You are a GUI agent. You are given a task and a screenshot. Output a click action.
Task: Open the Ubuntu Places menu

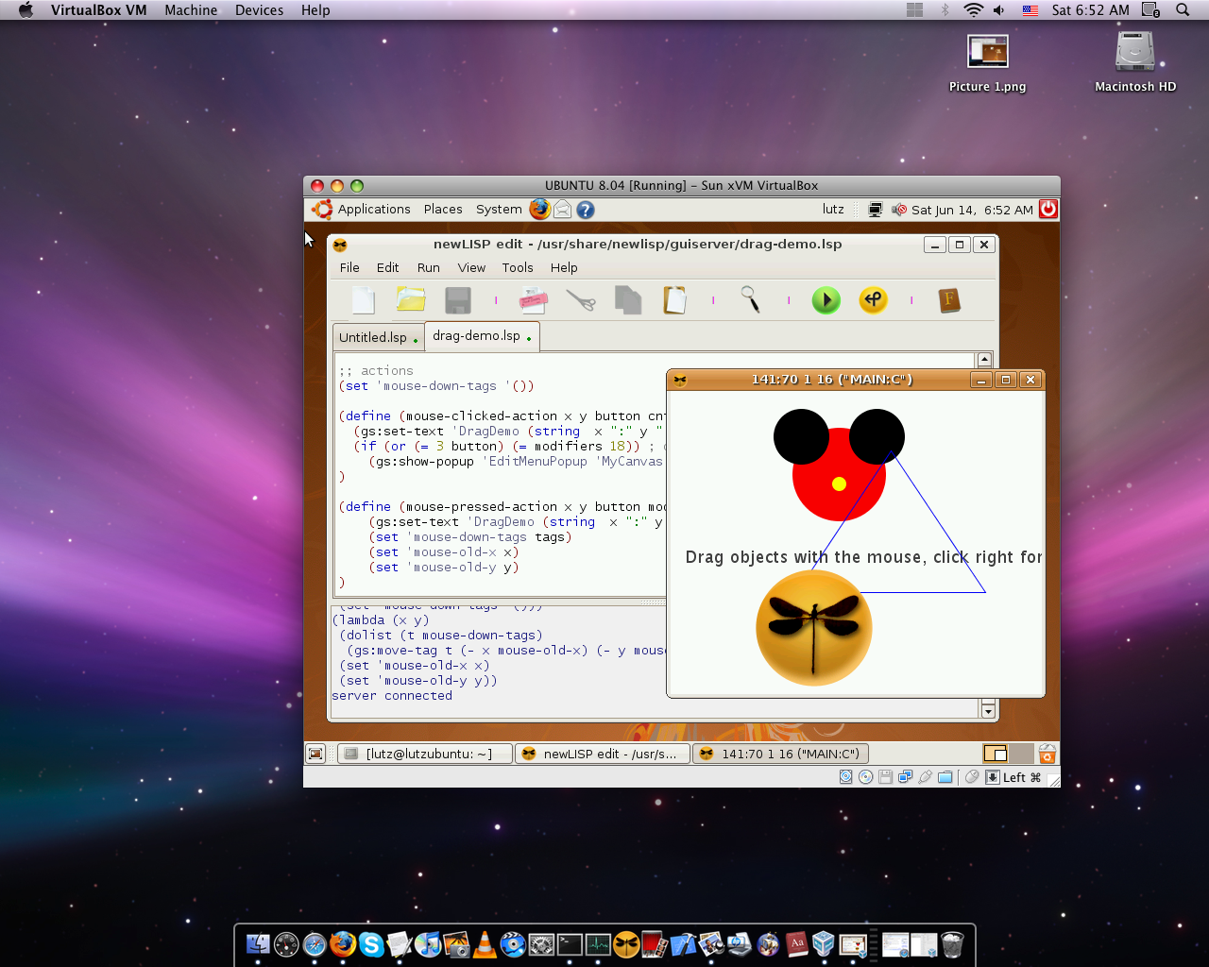[x=443, y=210]
